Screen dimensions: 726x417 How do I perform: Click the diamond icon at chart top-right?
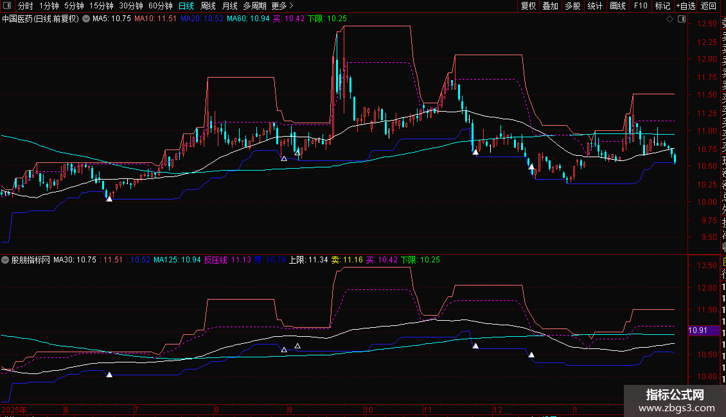[670, 19]
